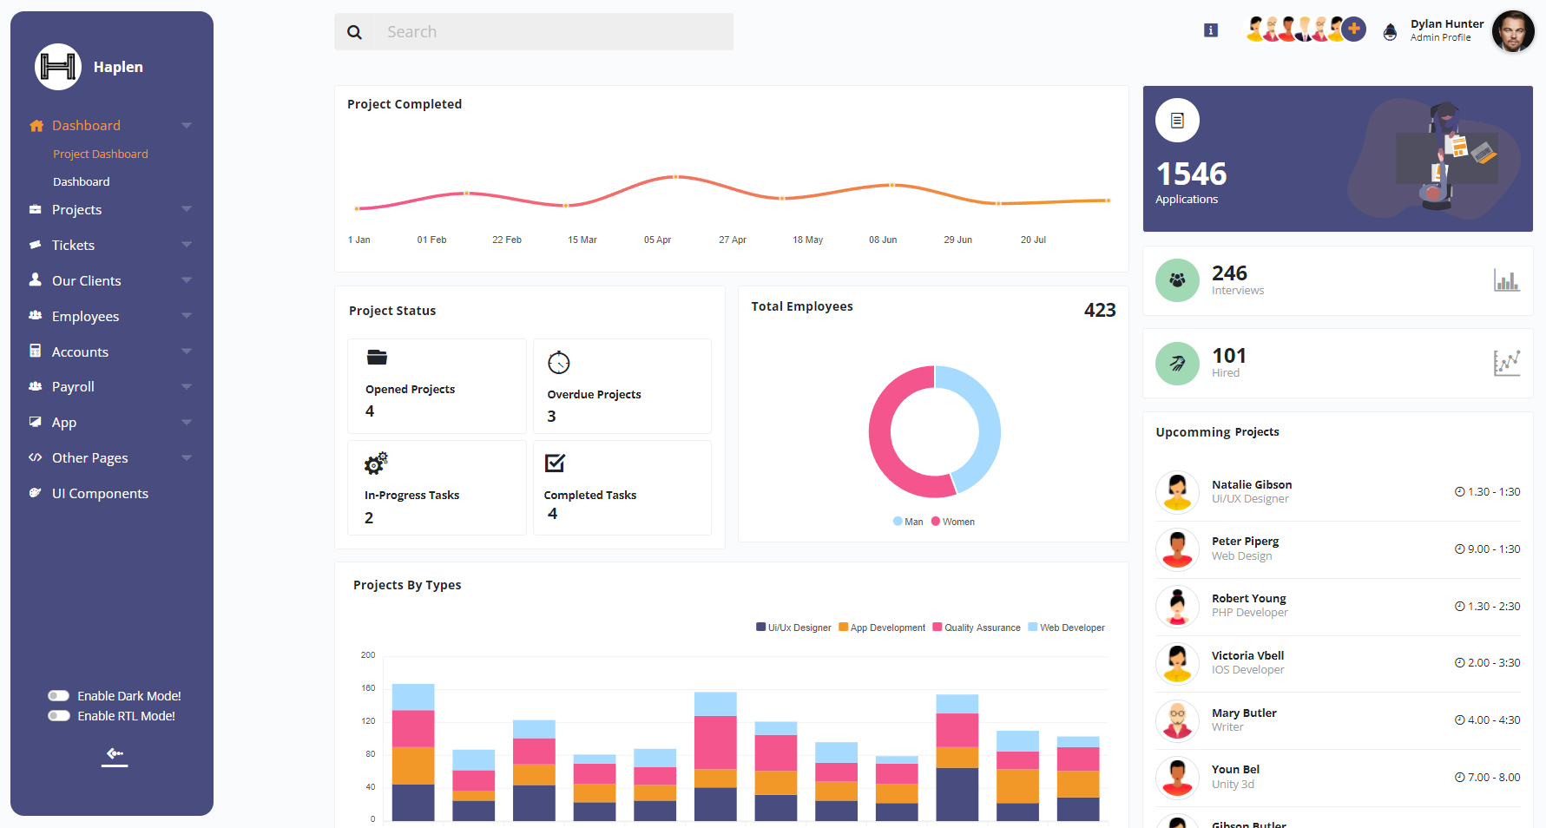Click the info icon in top header
1546x828 pixels.
[x=1210, y=30]
